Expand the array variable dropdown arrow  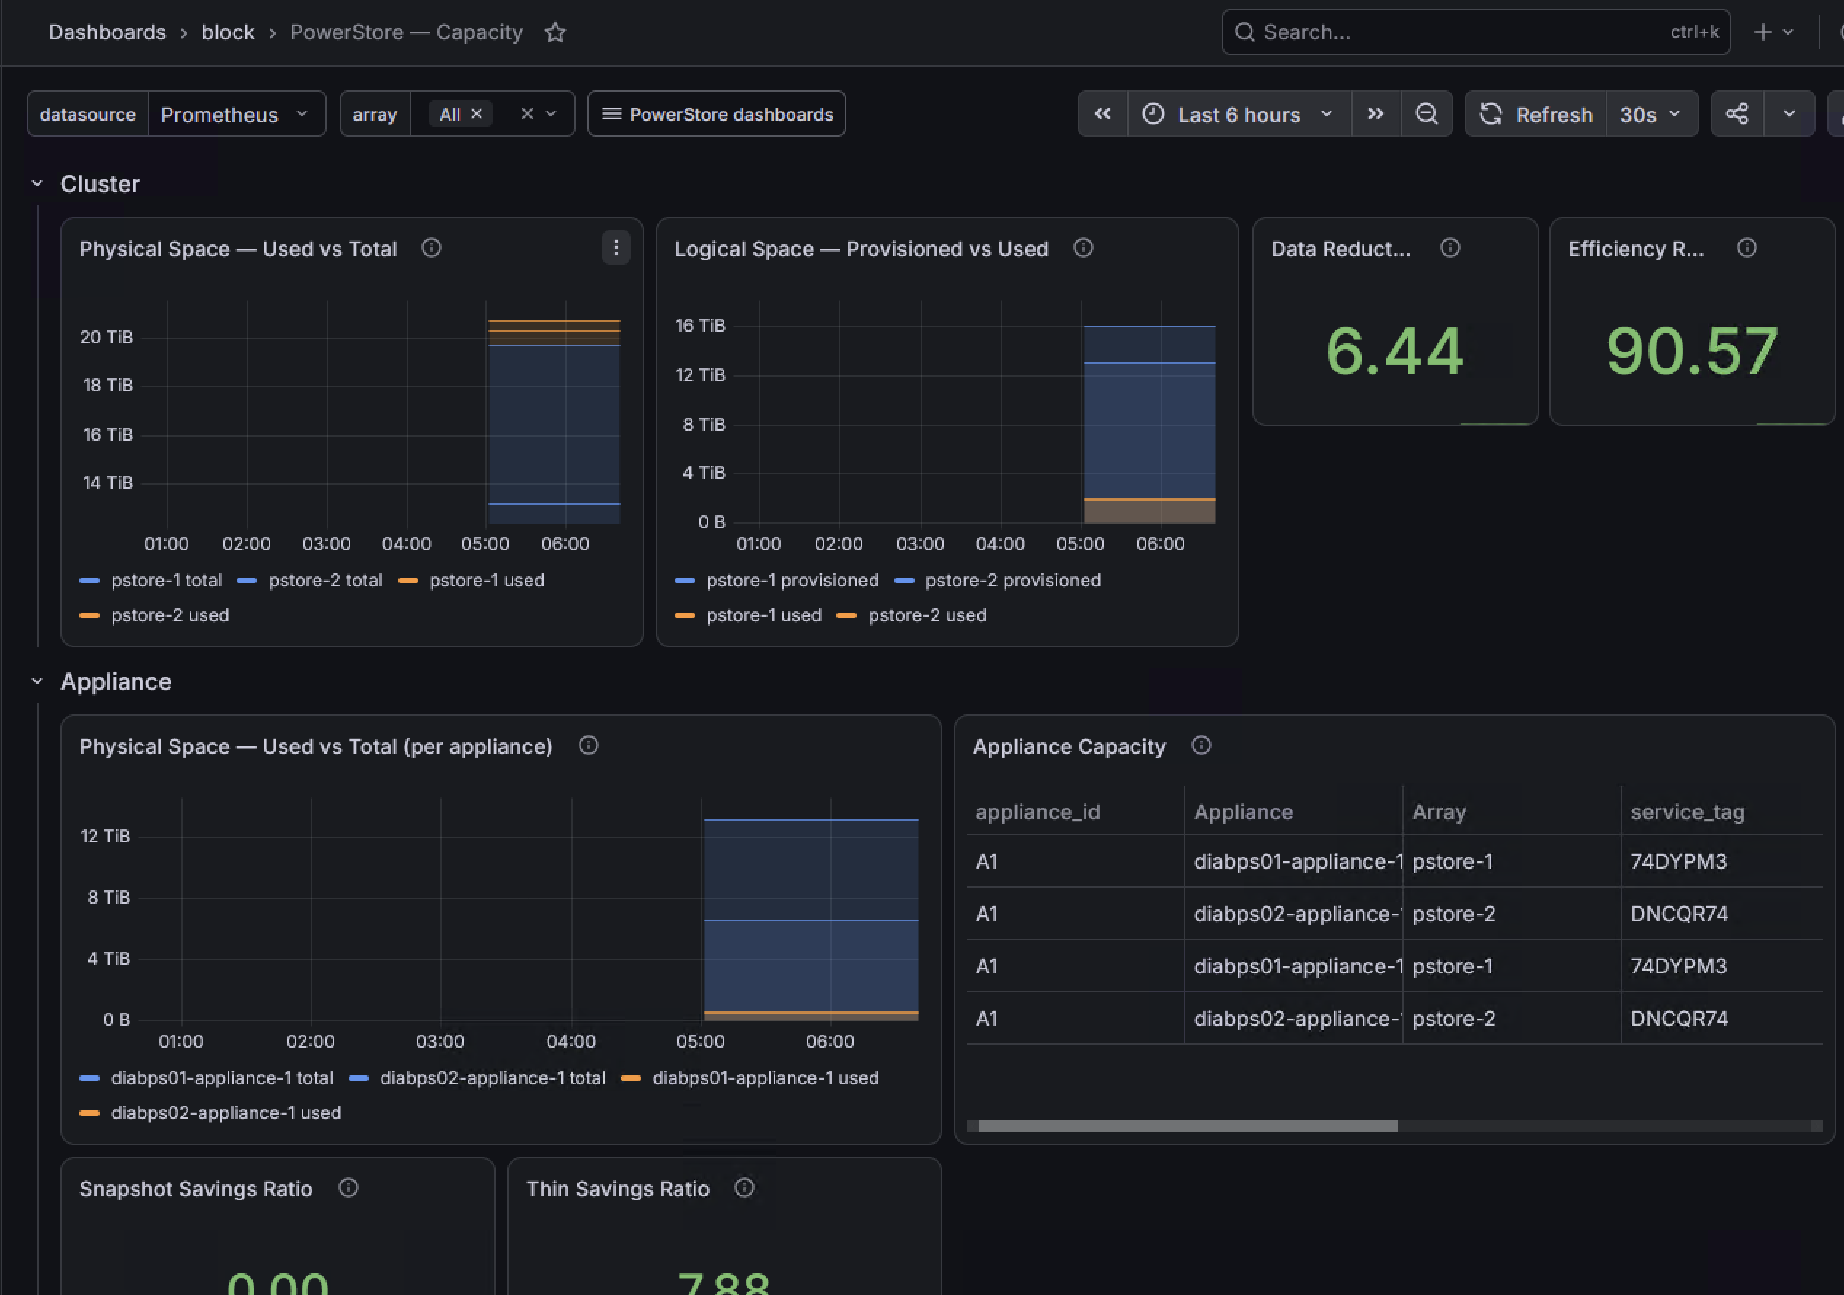551,114
